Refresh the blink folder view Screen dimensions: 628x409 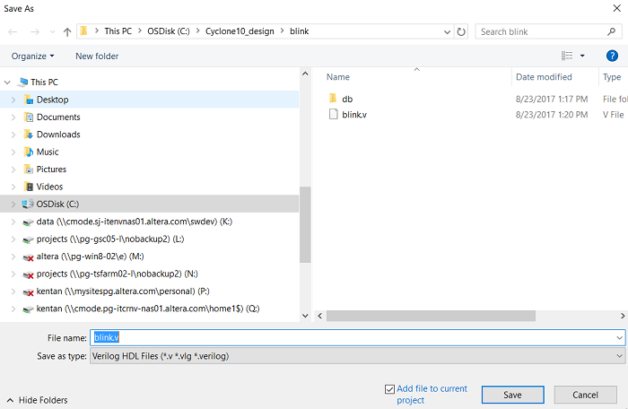point(461,31)
